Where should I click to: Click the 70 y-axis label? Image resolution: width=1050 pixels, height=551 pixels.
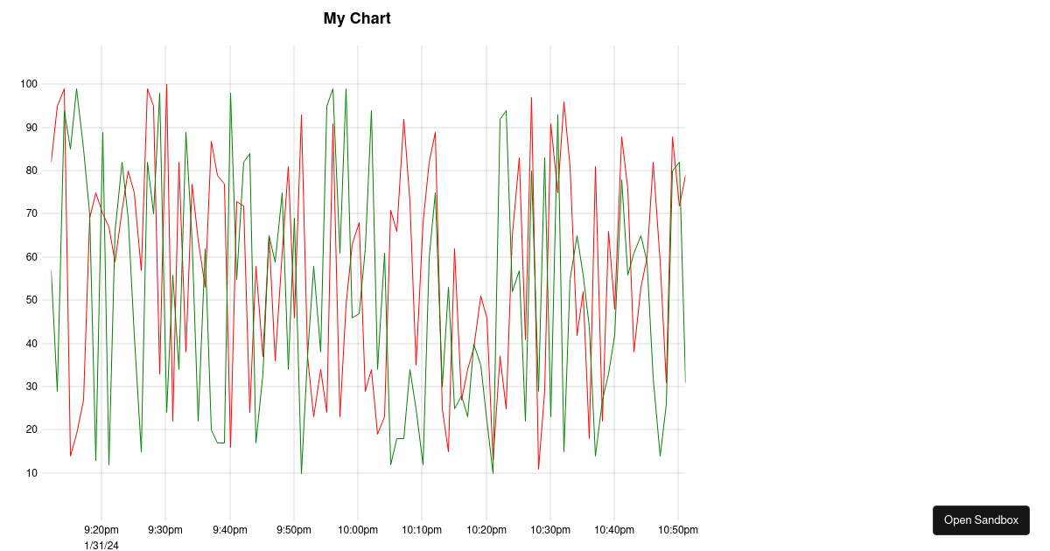point(32,213)
